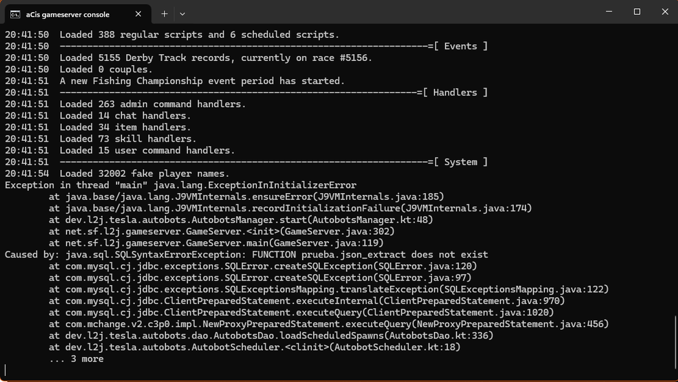Click the System section header text

[465, 162]
